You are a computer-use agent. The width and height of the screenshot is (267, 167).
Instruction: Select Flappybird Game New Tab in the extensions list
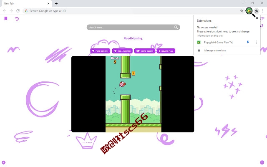coord(219,42)
